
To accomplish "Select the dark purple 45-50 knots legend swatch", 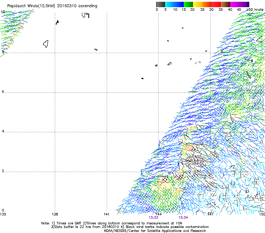I will (244, 4).
